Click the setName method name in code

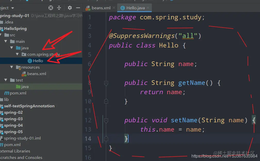coord(184,120)
